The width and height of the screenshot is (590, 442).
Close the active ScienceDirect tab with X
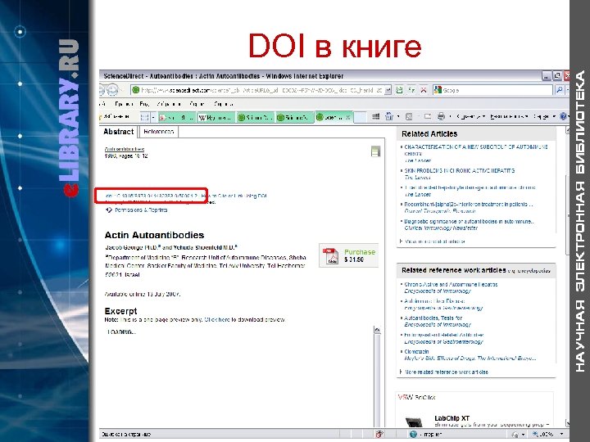coord(348,118)
